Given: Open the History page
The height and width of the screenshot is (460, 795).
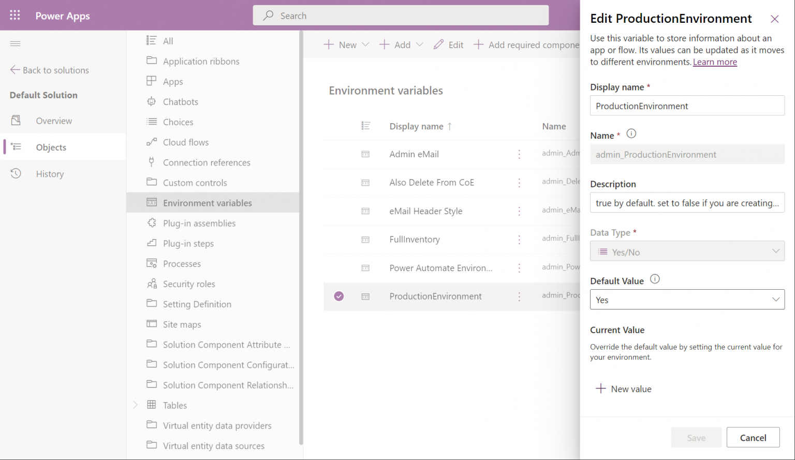Looking at the screenshot, I should pos(50,174).
